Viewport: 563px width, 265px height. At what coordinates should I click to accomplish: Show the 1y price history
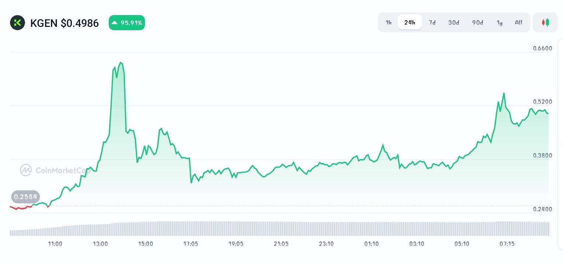(x=500, y=22)
